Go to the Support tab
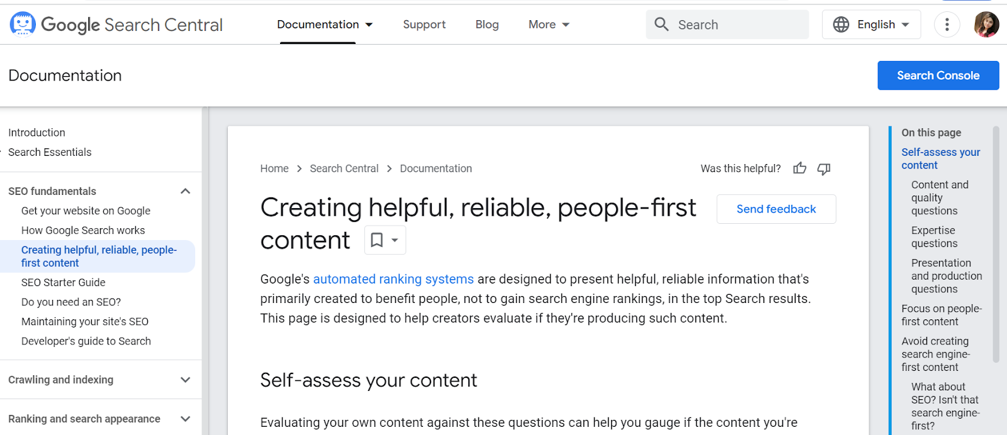Viewport: 1007px width, 435px height. [424, 25]
